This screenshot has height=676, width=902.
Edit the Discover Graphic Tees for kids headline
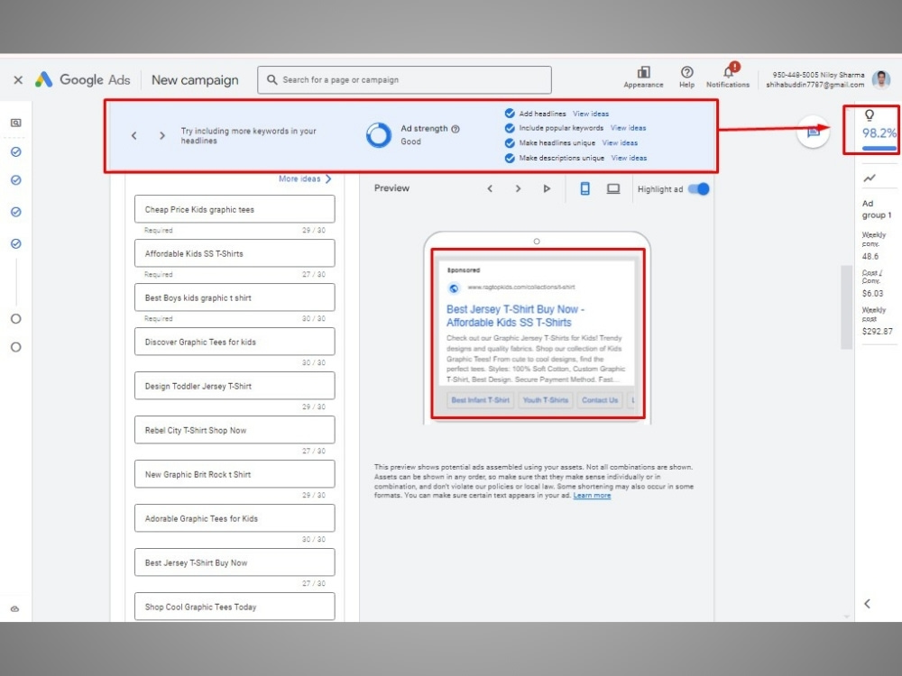tap(235, 342)
